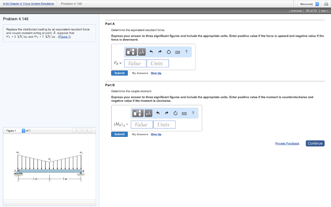Open symbols (µÅ) menu in Part A
The image size is (331, 207).
142,52
